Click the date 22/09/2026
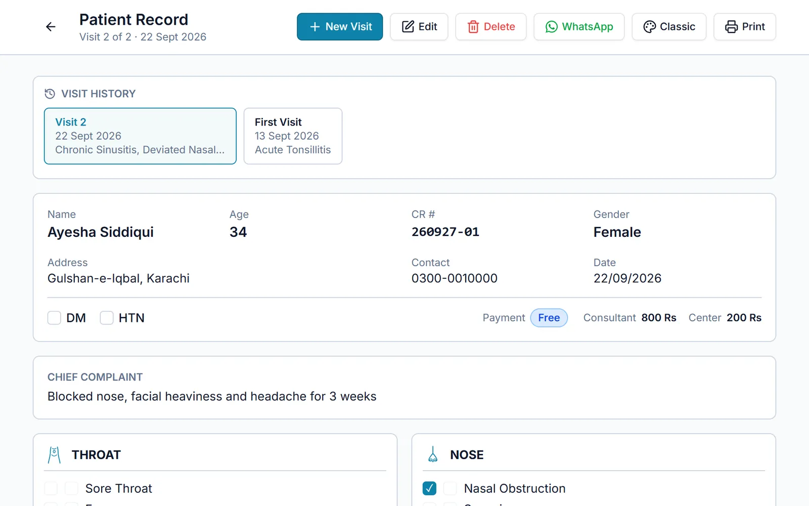The width and height of the screenshot is (809, 506). coord(627,278)
